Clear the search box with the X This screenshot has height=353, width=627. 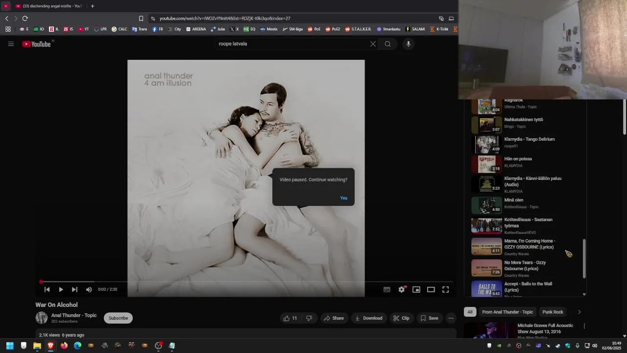[x=373, y=44]
